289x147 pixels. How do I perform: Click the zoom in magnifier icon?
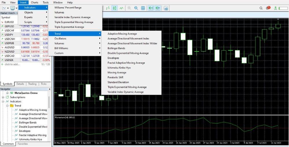click(x=129, y=8)
